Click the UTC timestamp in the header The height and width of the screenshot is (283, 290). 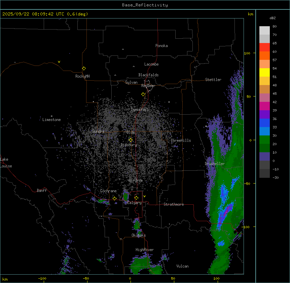pos(45,14)
